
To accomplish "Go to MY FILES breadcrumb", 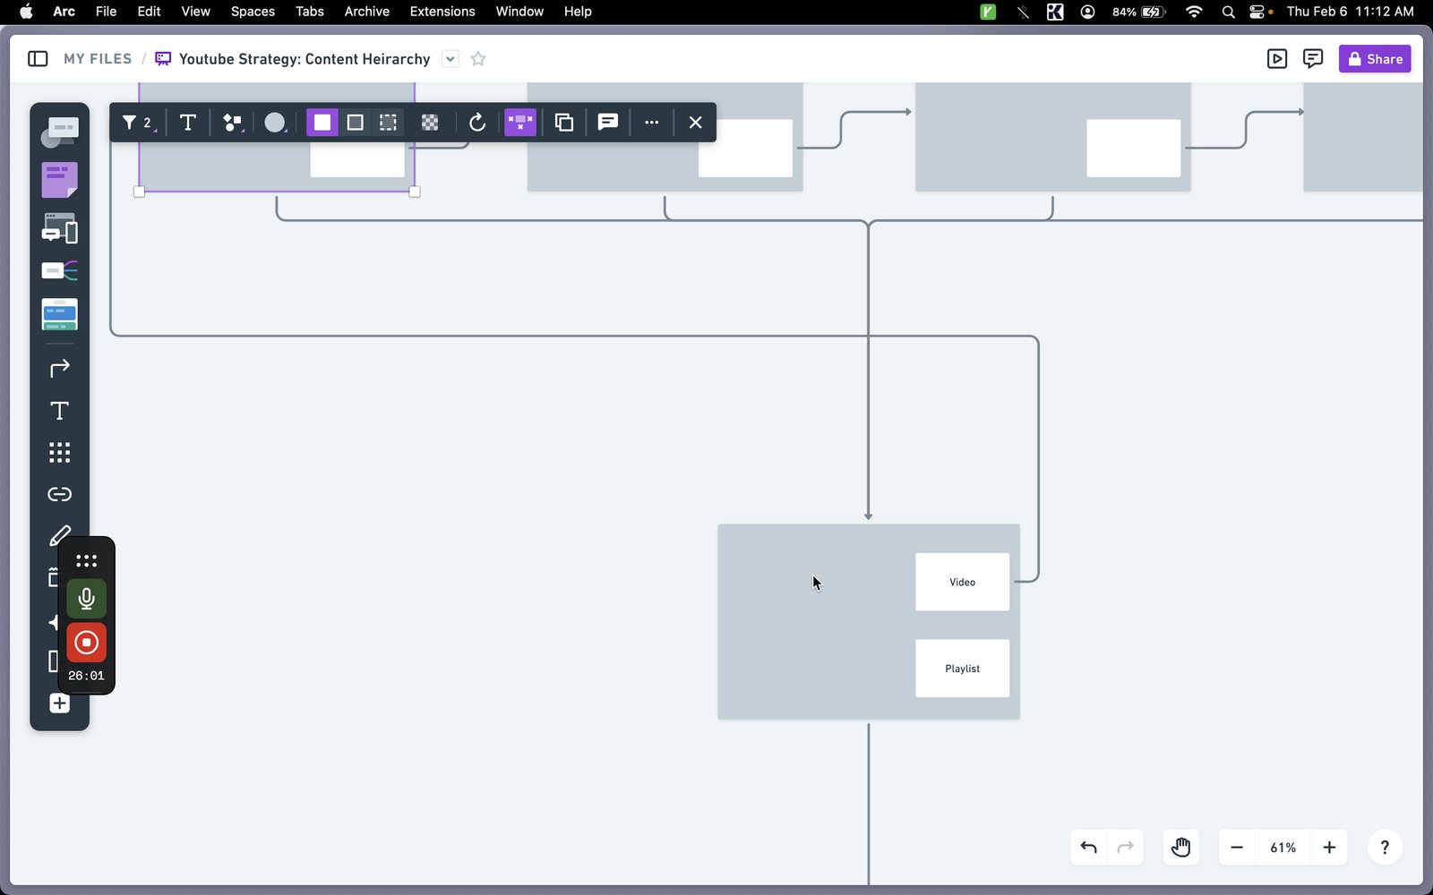I will [x=98, y=59].
